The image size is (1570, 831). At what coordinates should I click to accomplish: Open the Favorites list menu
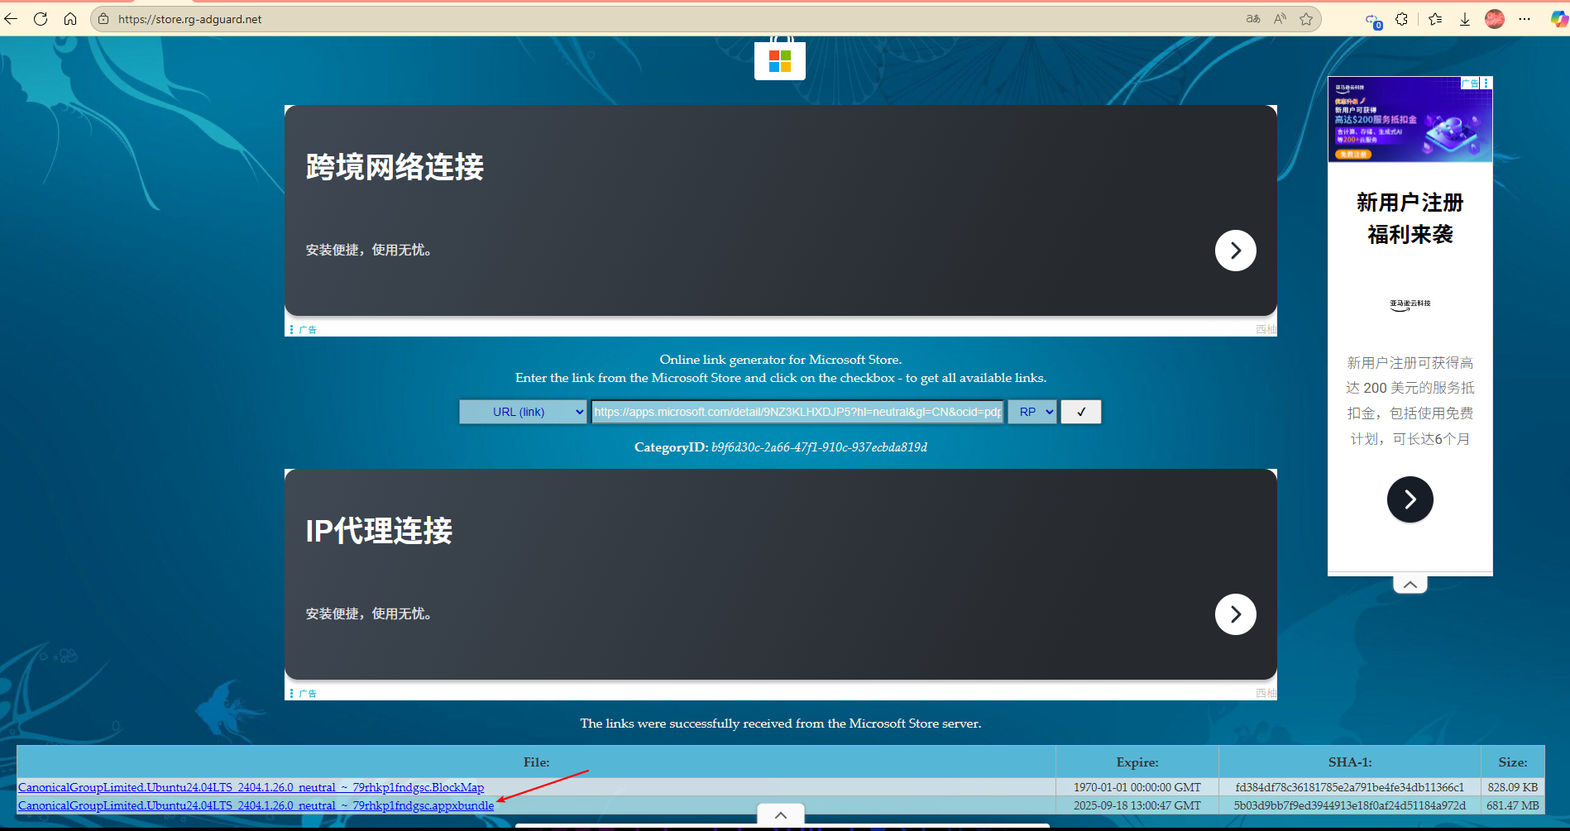tap(1434, 19)
